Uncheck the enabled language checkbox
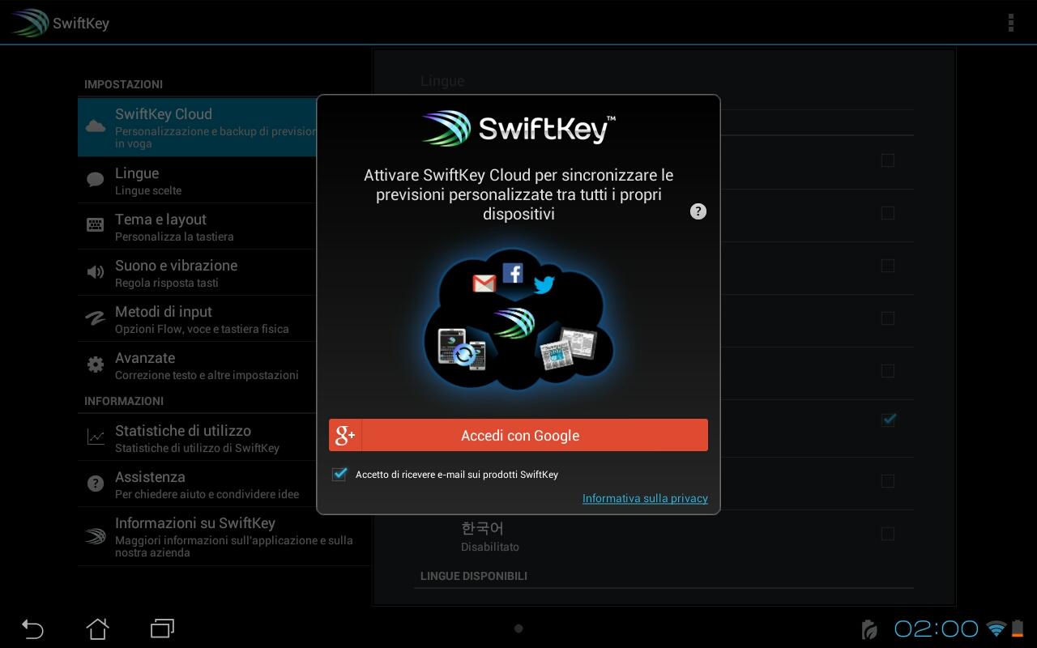Image resolution: width=1037 pixels, height=648 pixels. coord(888,420)
